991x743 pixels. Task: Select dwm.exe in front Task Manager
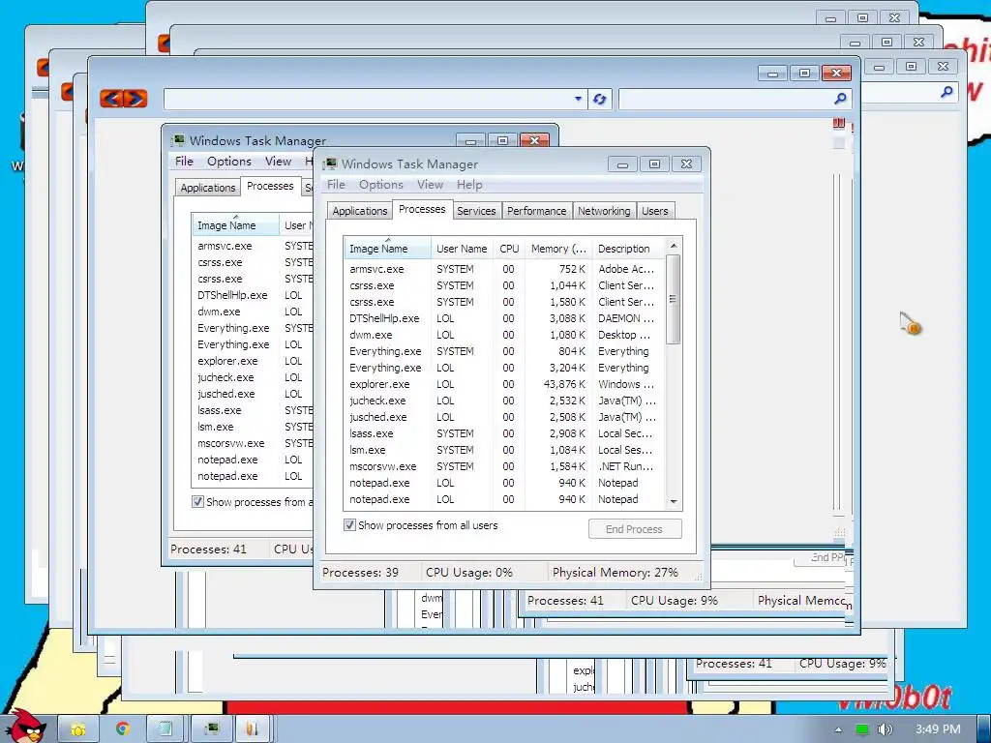pos(504,335)
